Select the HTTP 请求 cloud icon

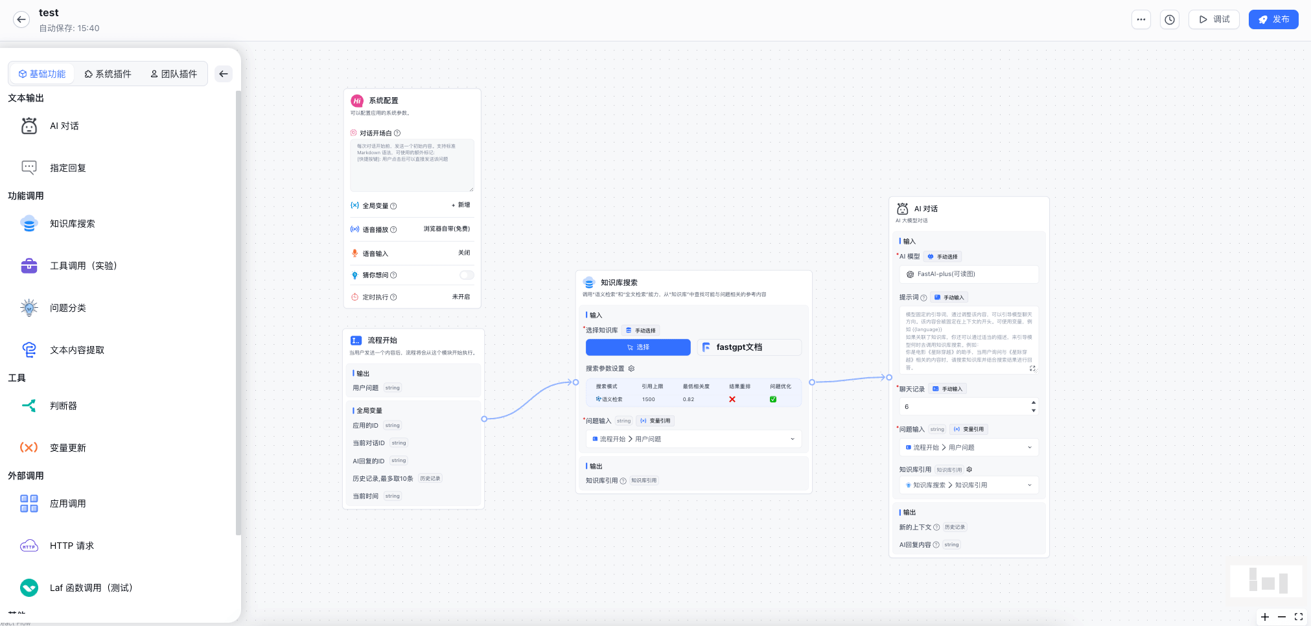coord(29,546)
